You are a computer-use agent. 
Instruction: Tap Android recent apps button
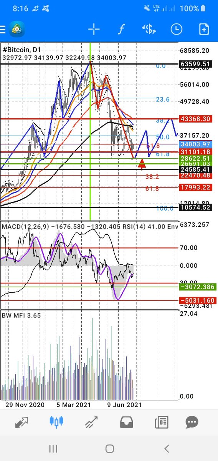tap(53, 448)
